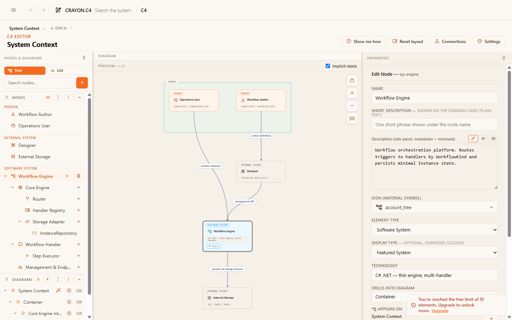Viewport: 512px width, 320px height.
Task: Click the Search nodes field
Action: pos(39,82)
